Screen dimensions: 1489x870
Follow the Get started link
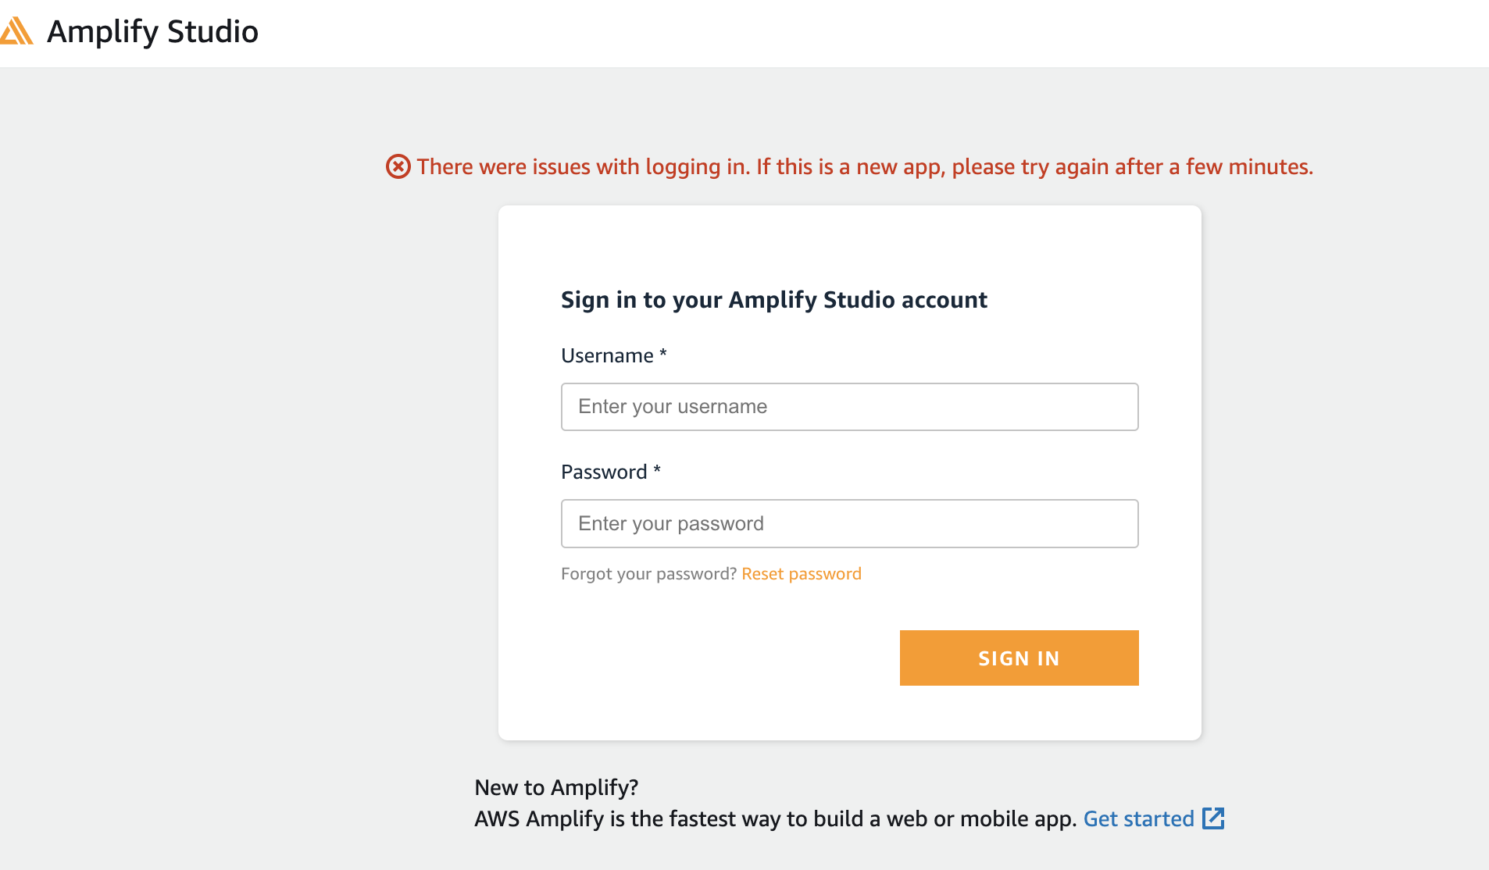(x=1139, y=818)
